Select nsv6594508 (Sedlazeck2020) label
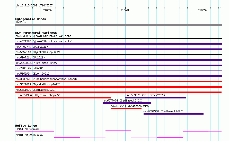The height and width of the screenshot is (141, 229). [x=163, y=111]
